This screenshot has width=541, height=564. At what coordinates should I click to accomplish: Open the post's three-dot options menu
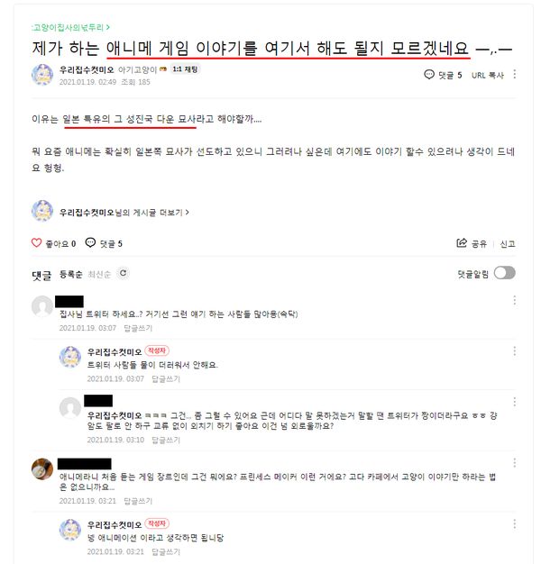[515, 74]
